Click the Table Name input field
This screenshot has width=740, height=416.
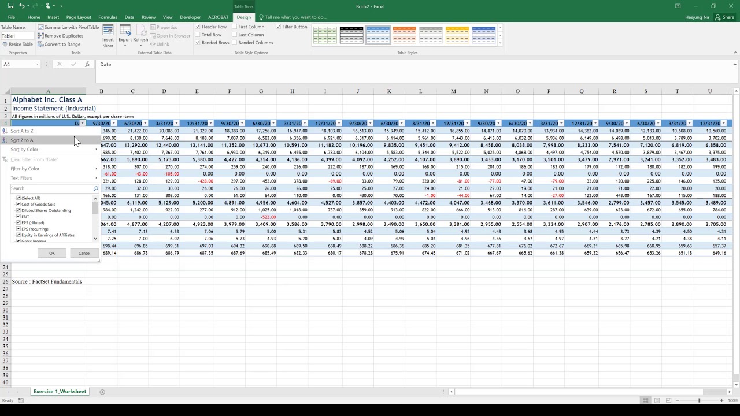point(17,36)
